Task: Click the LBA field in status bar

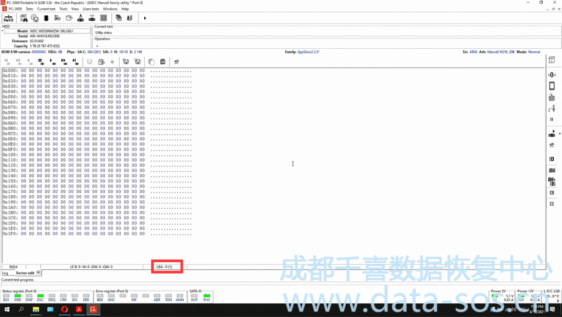Action: pyautogui.click(x=165, y=267)
